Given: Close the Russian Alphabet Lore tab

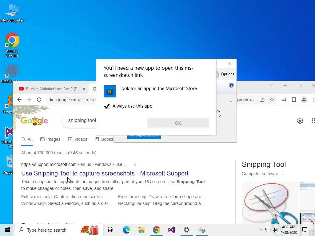Looking at the screenshot, I should pos(84,89).
